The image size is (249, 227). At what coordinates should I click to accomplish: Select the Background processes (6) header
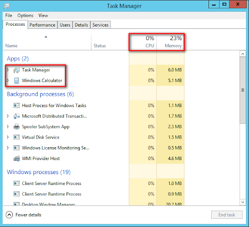(x=40, y=94)
